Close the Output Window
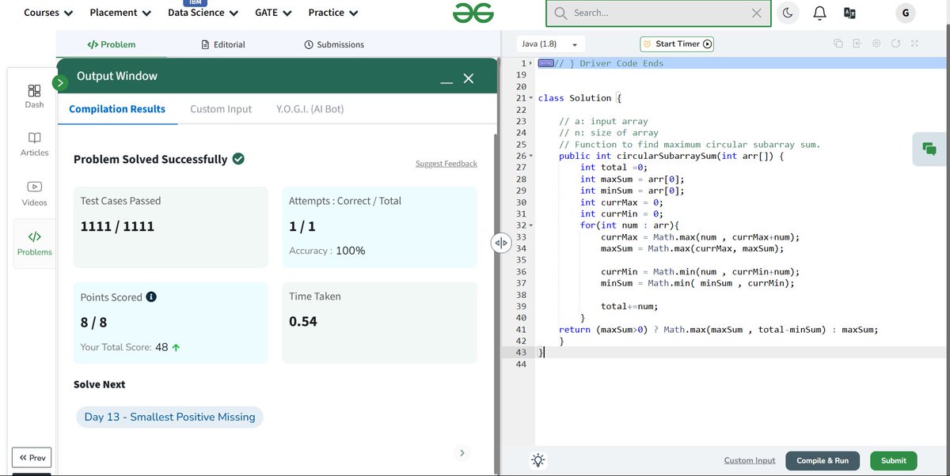The image size is (950, 476). pos(469,78)
